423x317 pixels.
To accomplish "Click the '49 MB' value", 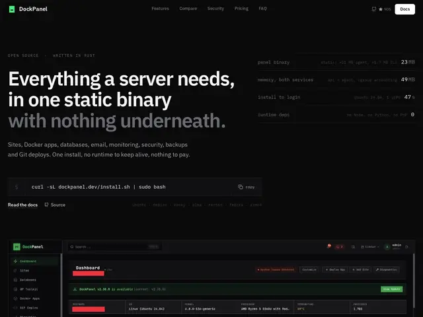I will (408, 79).
